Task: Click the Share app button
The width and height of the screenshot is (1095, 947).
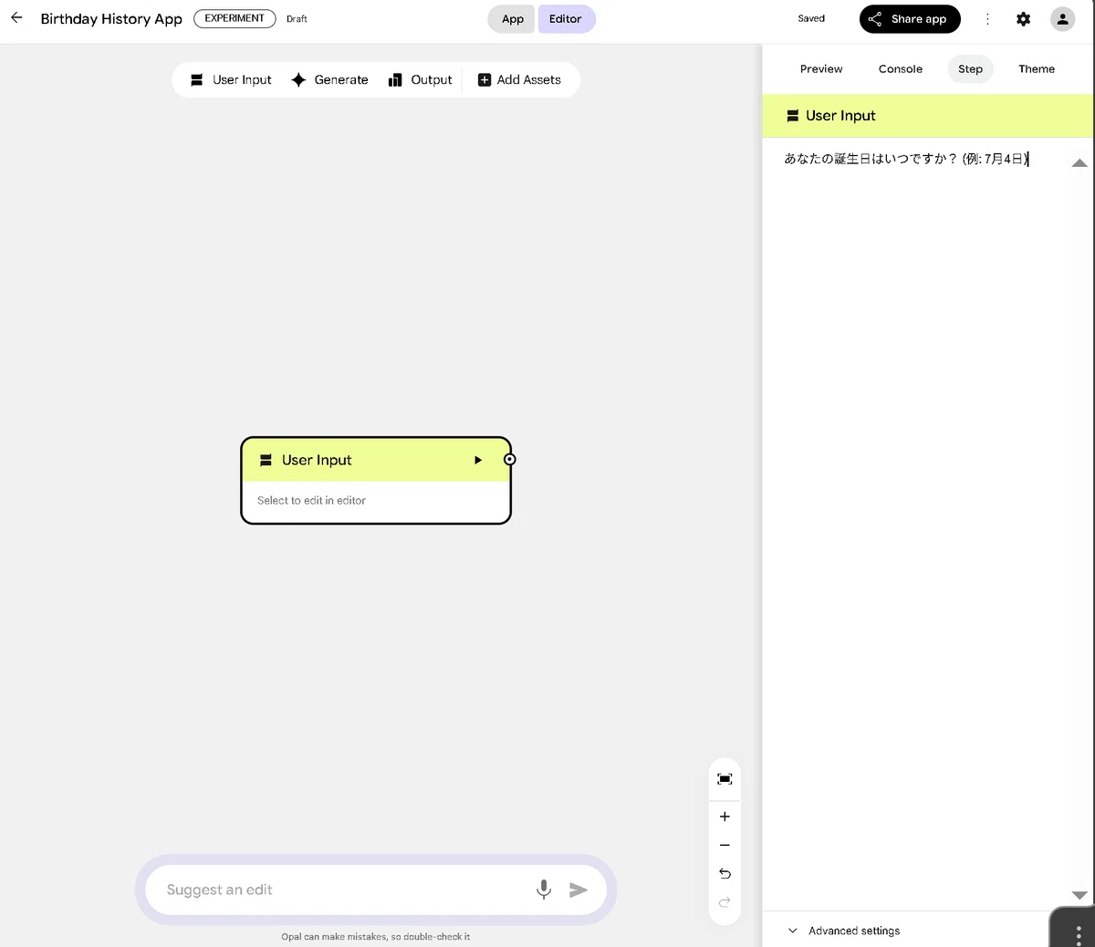Action: pyautogui.click(x=910, y=19)
